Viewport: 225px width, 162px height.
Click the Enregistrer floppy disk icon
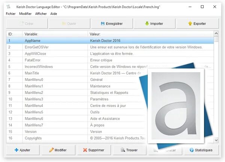click(103, 24)
